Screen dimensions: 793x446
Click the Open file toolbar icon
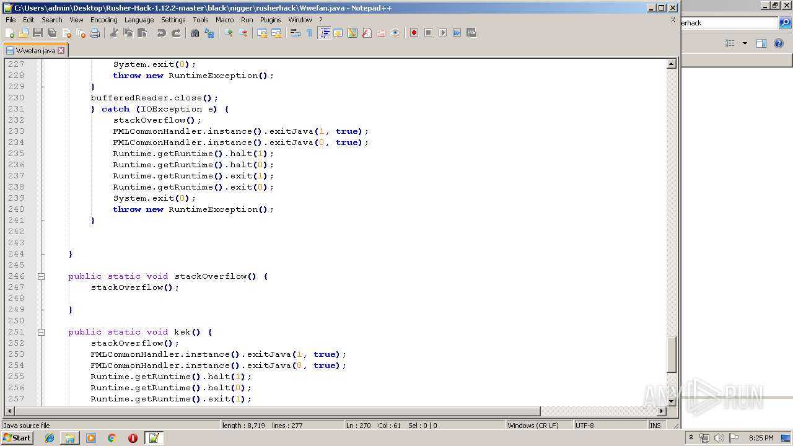24,33
